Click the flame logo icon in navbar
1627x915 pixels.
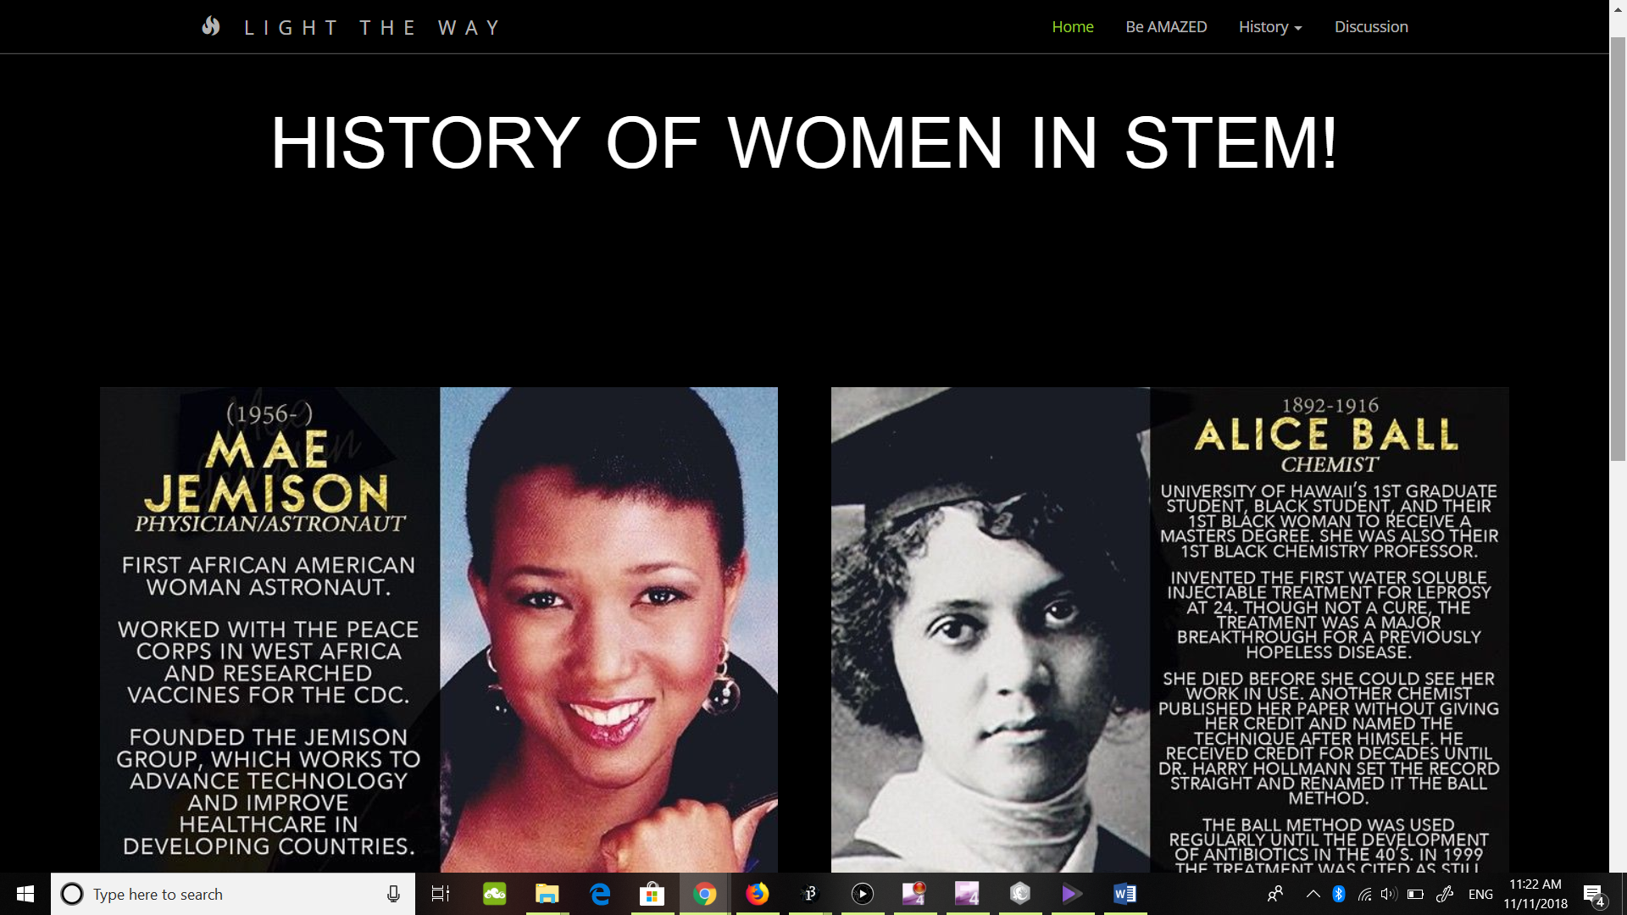[211, 26]
